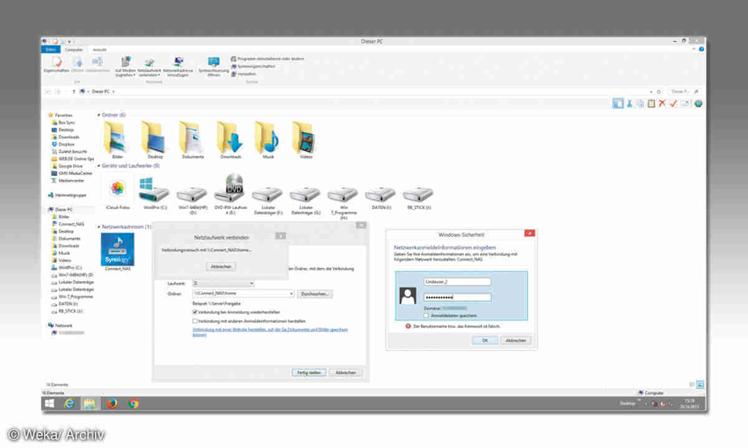Viewport: 748px width, 448px height.
Task: Expand the Ordner path combo box
Action: pos(290,293)
